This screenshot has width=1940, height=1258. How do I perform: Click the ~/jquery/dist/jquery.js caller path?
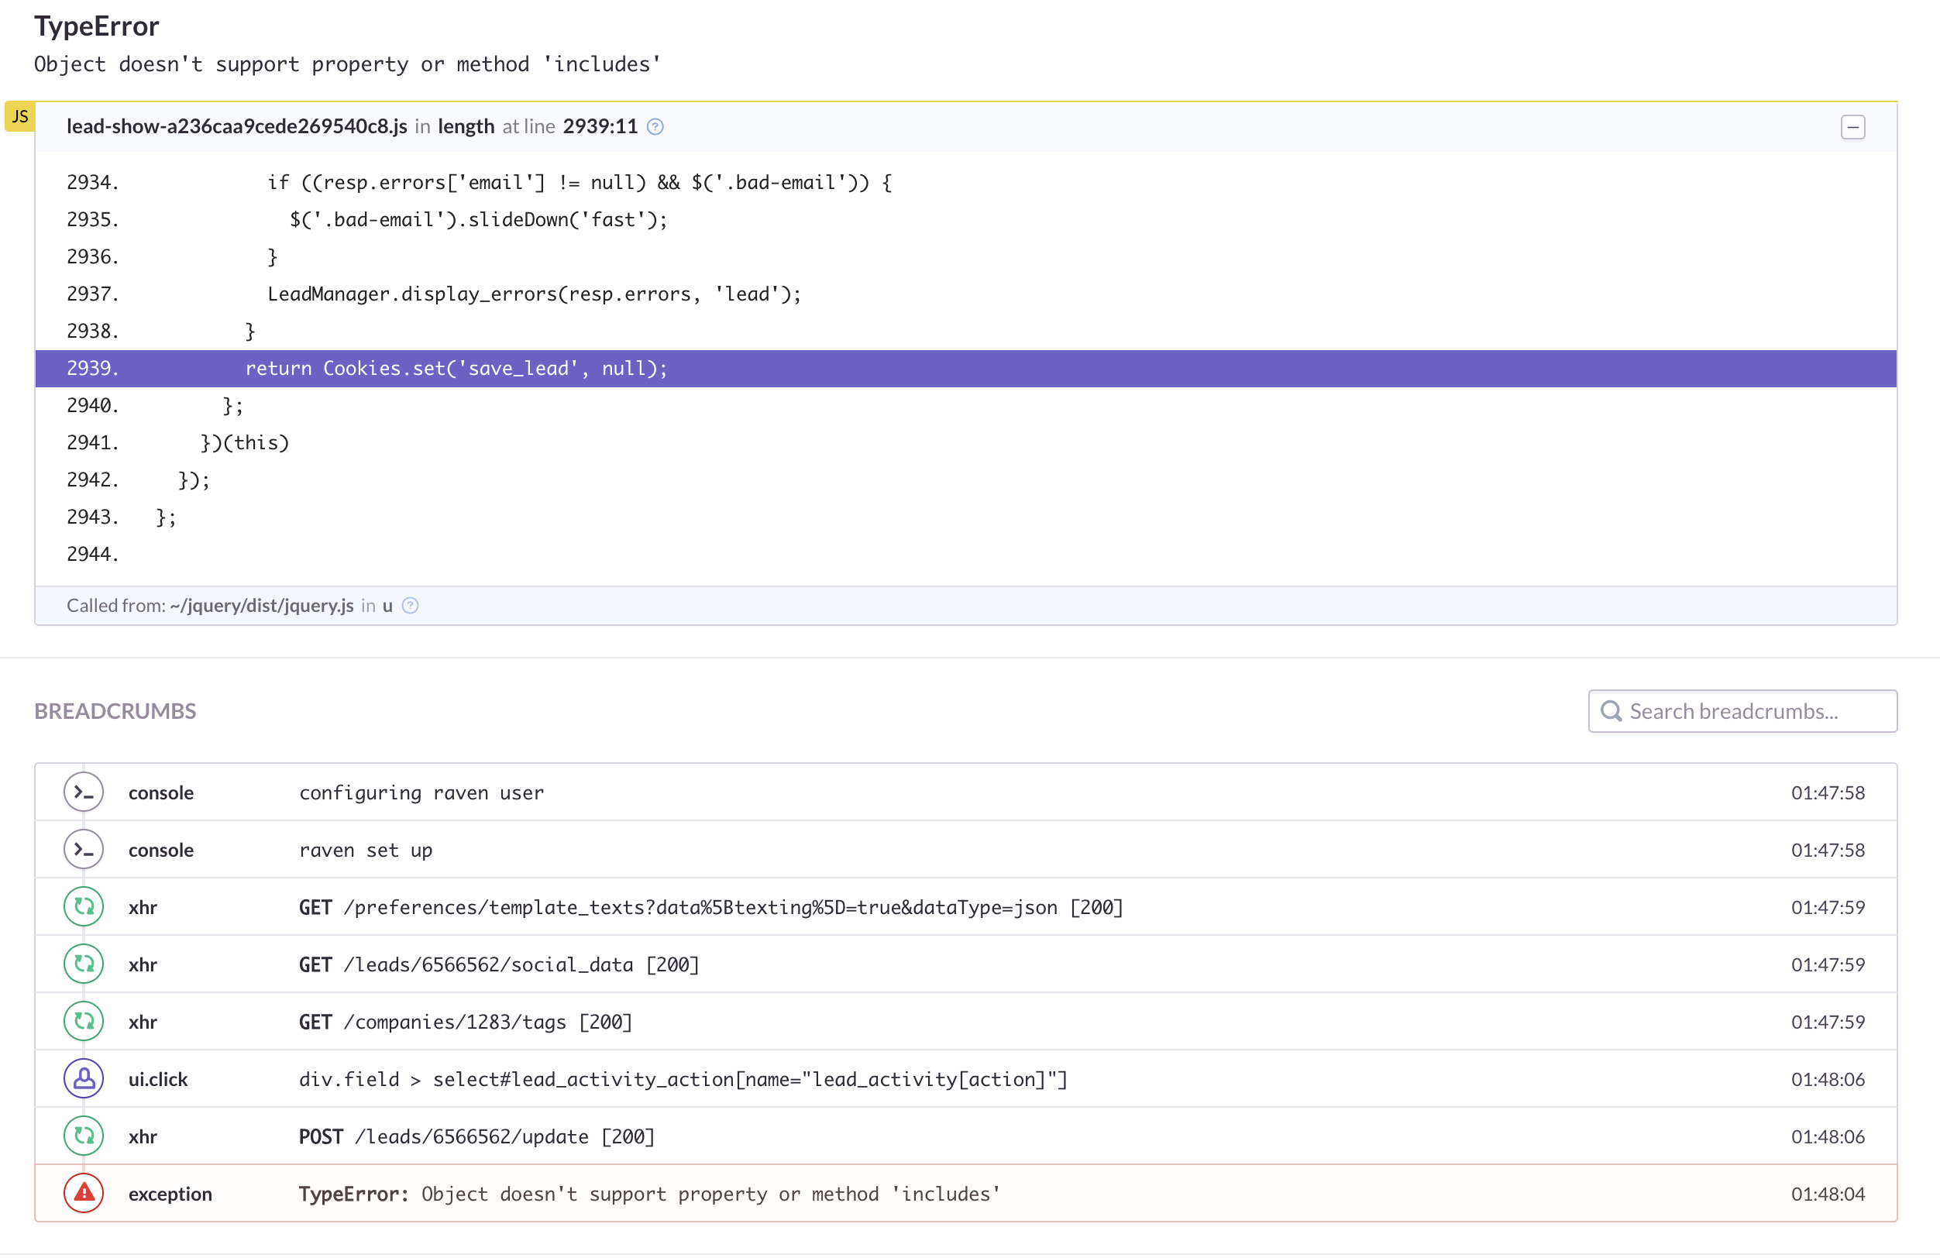[x=261, y=605]
